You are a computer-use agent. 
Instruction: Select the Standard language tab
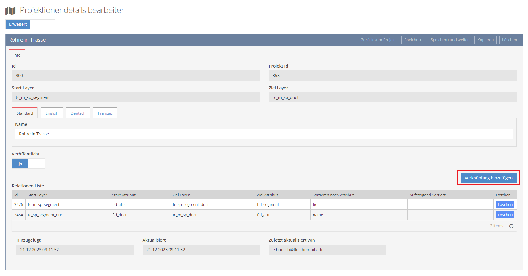[25, 113]
